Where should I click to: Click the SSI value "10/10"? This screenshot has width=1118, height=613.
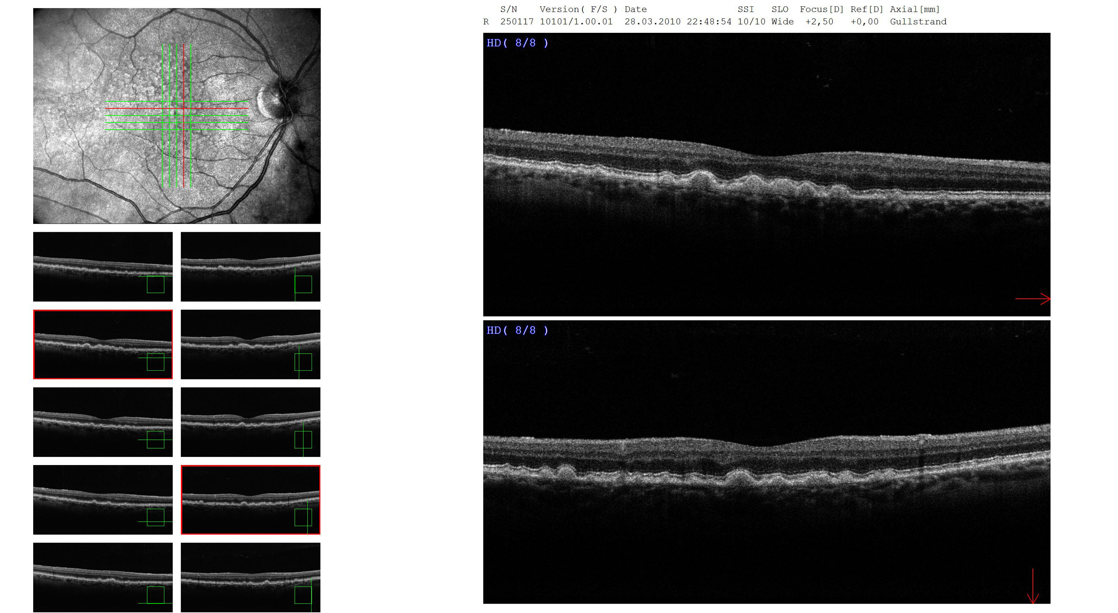point(751,22)
